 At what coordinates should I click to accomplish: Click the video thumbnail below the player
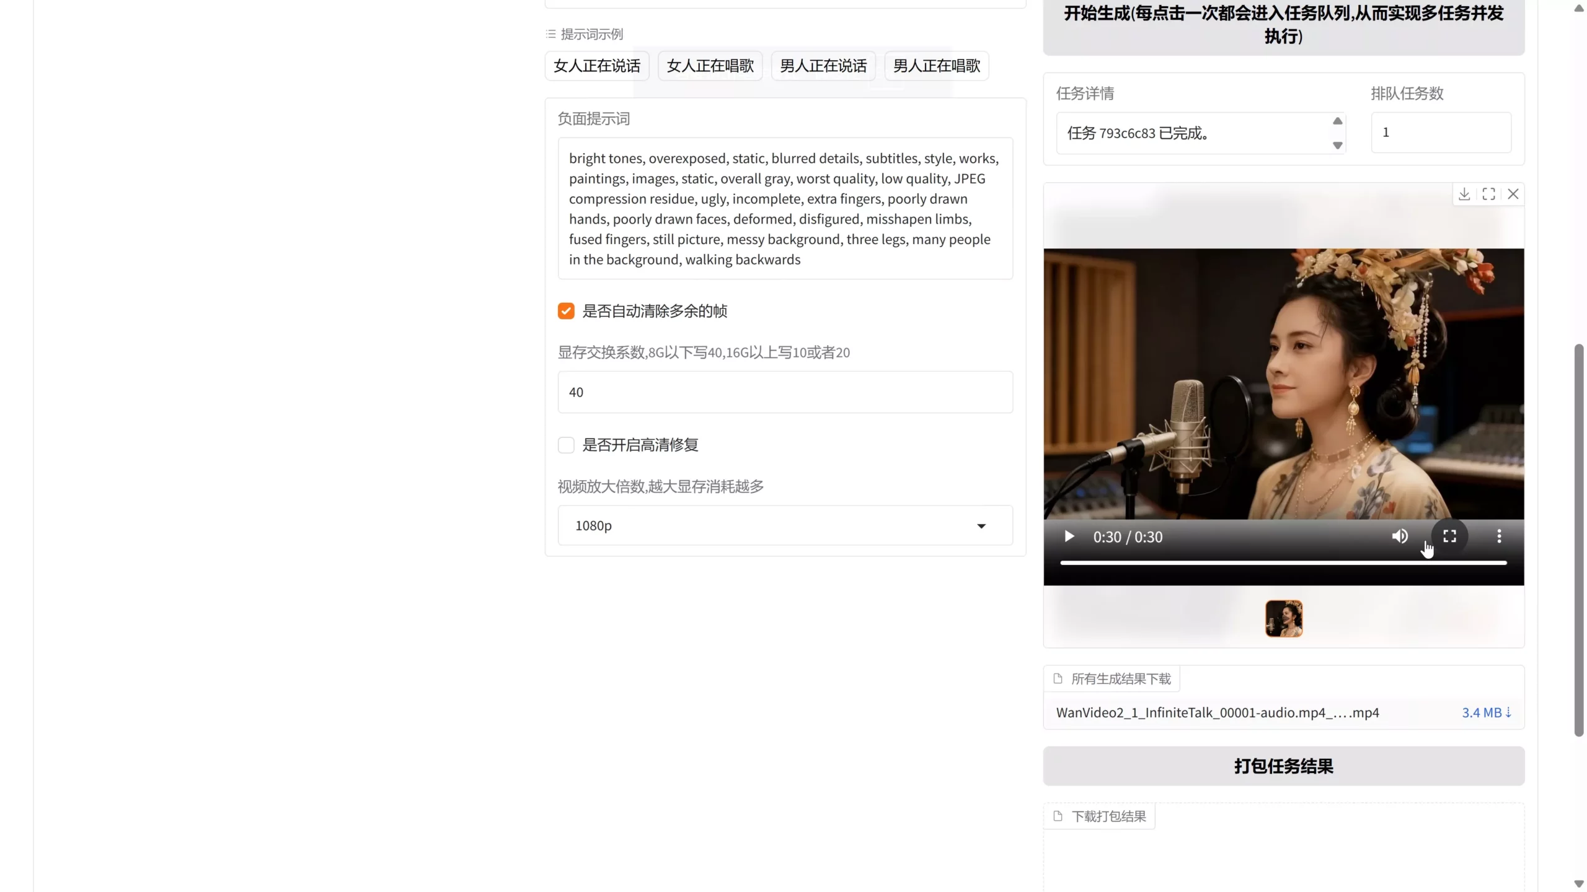(1284, 618)
